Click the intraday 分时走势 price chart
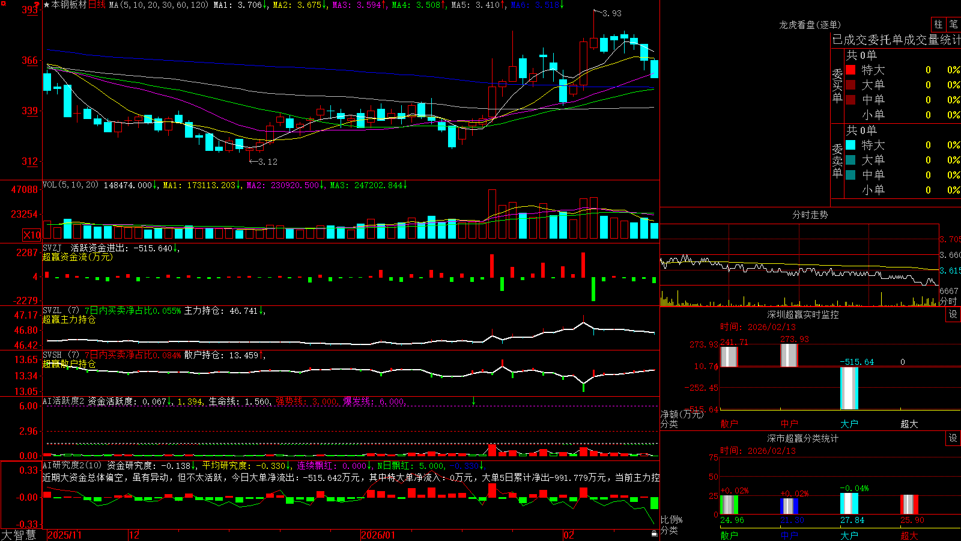The width and height of the screenshot is (961, 541). pyautogui.click(x=799, y=255)
